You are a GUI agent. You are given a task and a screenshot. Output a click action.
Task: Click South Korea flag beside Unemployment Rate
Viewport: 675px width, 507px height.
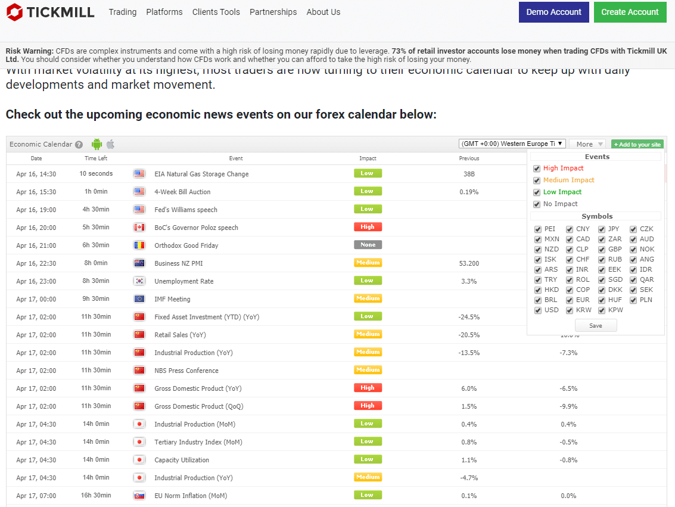(x=139, y=281)
